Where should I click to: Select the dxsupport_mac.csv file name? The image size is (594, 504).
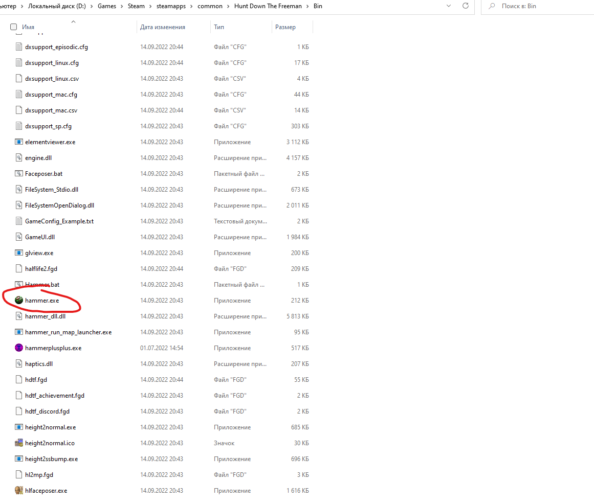51,110
